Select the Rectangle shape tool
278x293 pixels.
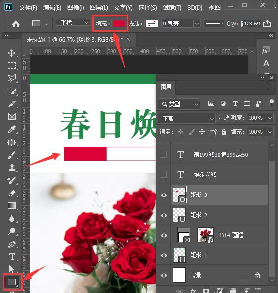click(x=12, y=282)
